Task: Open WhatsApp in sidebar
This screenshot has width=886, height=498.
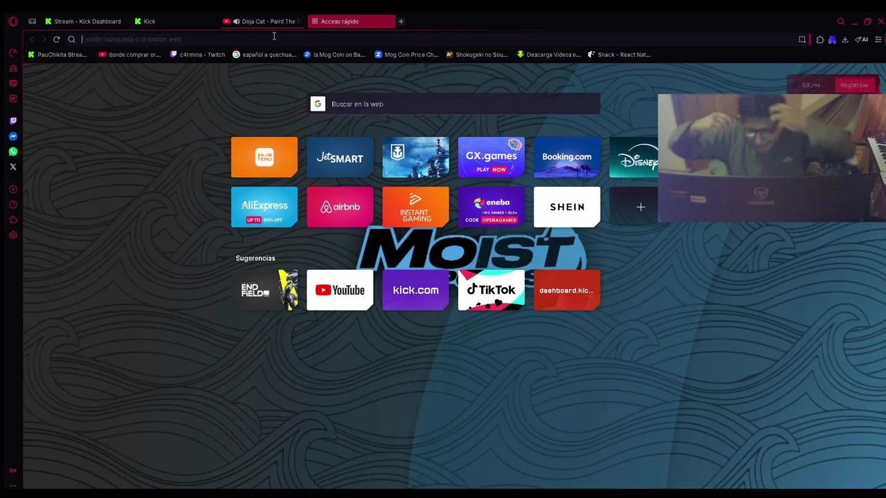Action: (12, 151)
